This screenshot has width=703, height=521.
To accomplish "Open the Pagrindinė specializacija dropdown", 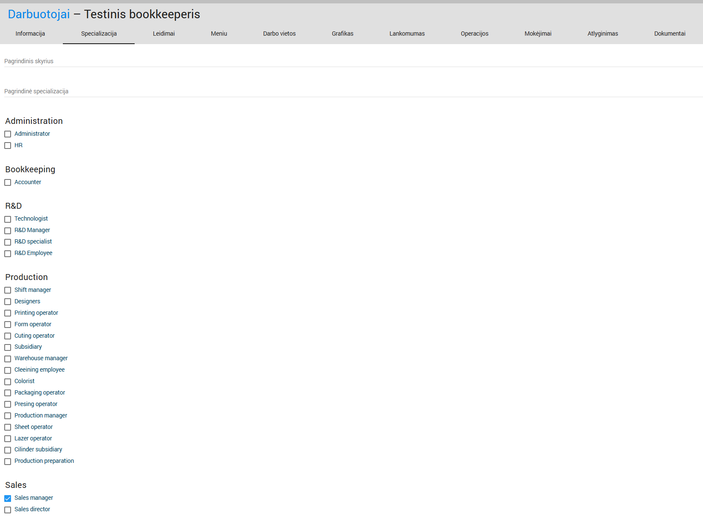I will pos(353,92).
